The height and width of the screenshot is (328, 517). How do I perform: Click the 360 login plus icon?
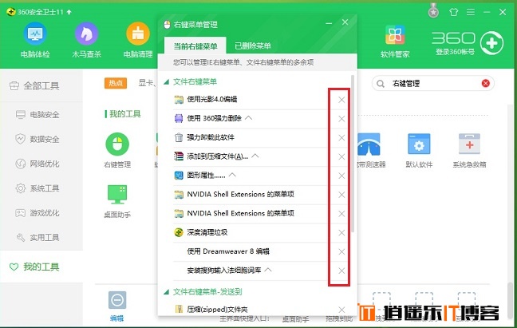click(x=491, y=43)
